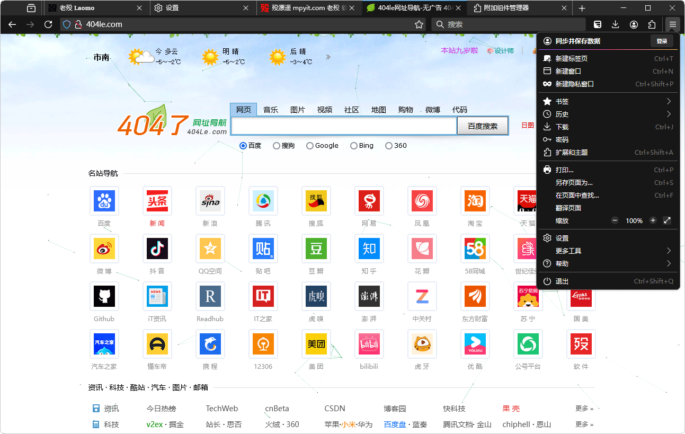
Task: Open the Github icon
Action: pyautogui.click(x=104, y=296)
